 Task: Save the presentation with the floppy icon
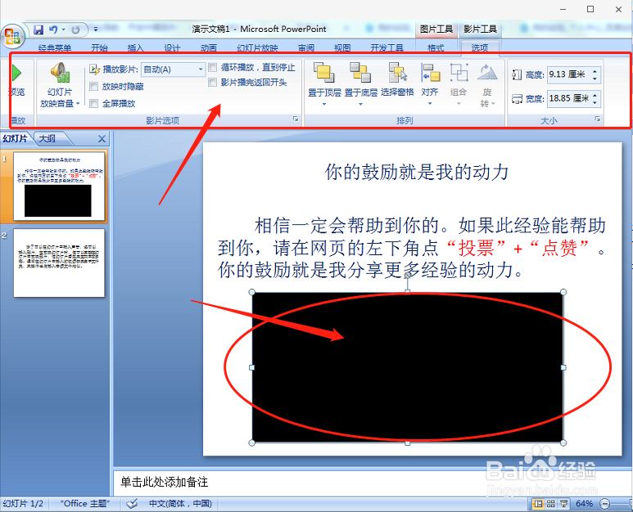click(x=38, y=29)
